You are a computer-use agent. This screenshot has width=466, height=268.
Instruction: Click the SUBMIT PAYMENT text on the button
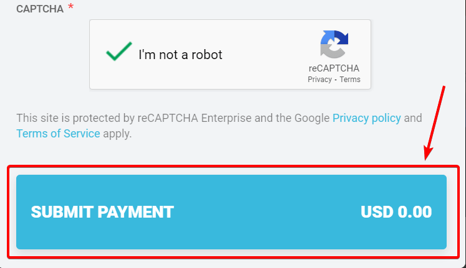click(102, 212)
